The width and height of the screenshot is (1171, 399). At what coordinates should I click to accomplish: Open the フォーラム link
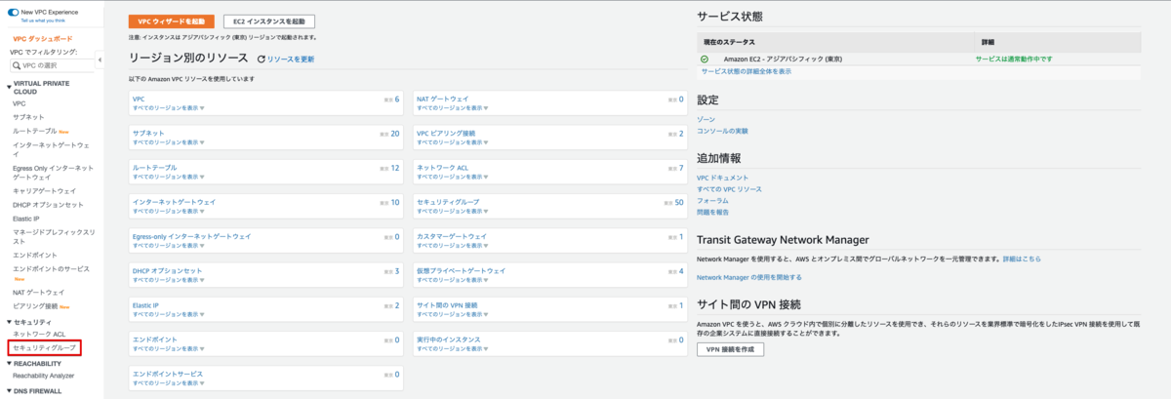(712, 200)
